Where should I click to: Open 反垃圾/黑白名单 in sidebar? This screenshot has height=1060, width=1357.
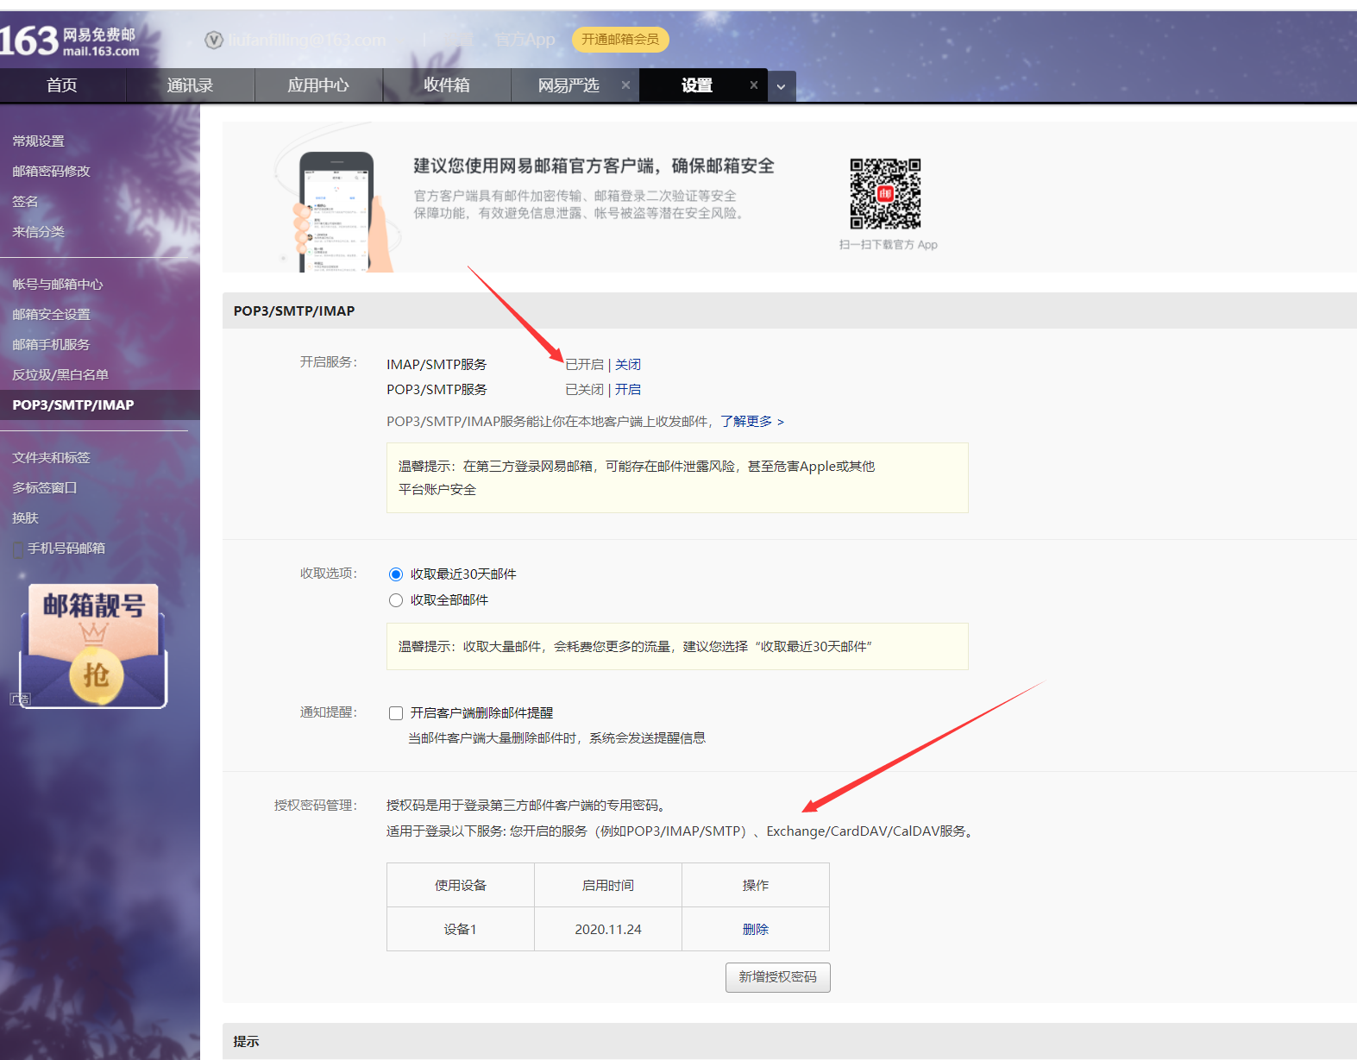coord(60,375)
